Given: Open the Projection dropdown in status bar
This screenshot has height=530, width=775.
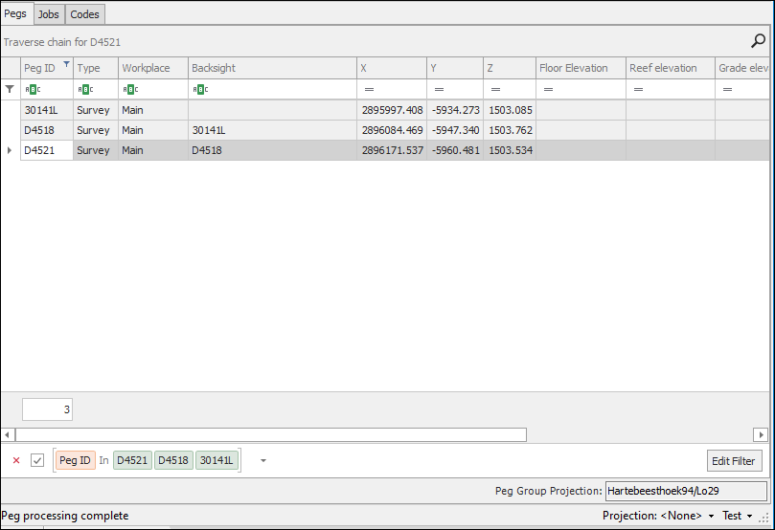Looking at the screenshot, I should [x=711, y=516].
